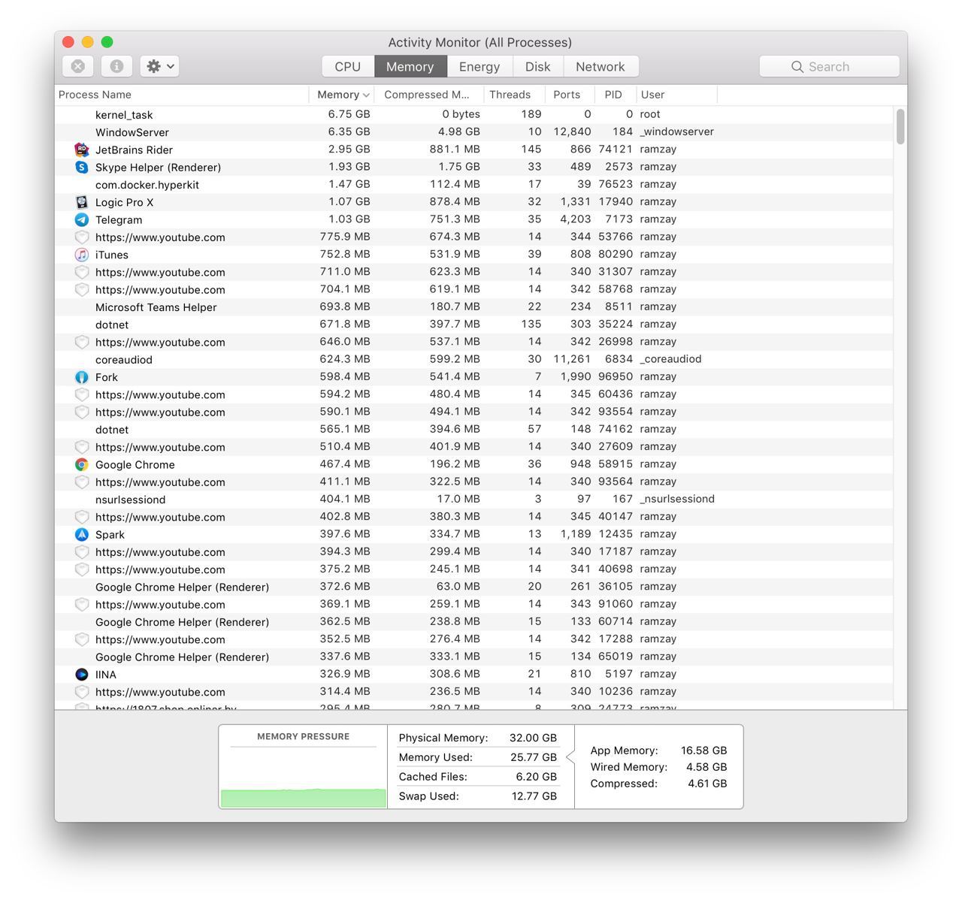This screenshot has width=962, height=900.
Task: Click the iTunes app icon
Action: (x=82, y=255)
